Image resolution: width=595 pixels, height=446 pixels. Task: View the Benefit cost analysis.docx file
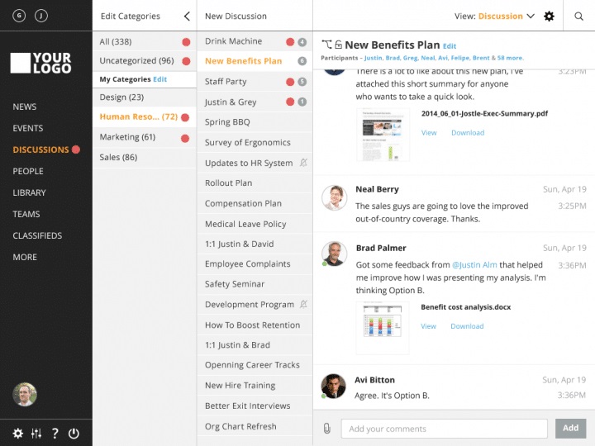[428, 326]
